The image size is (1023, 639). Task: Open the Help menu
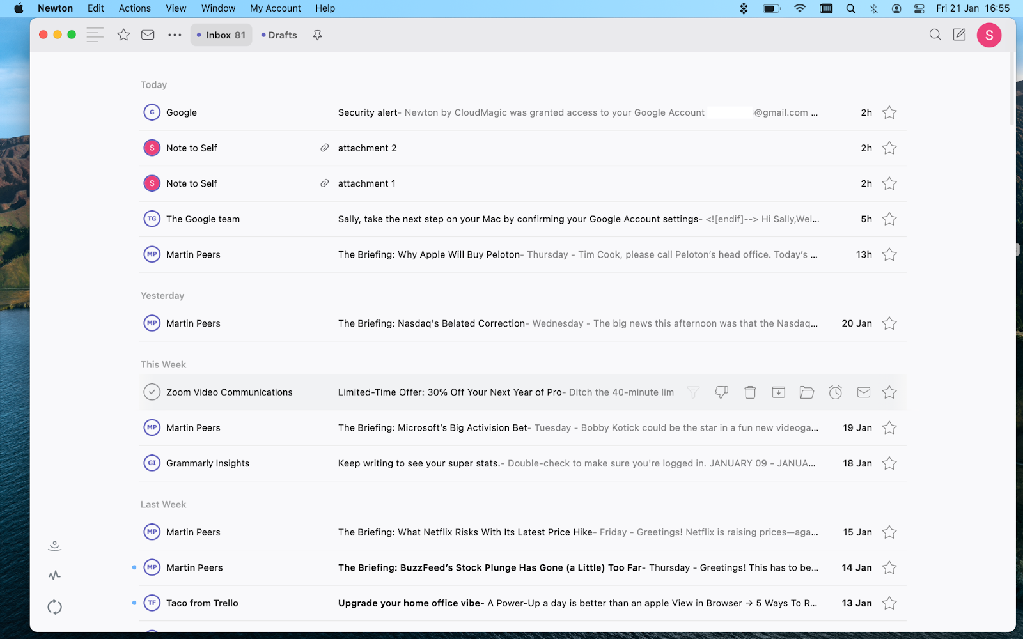325,8
